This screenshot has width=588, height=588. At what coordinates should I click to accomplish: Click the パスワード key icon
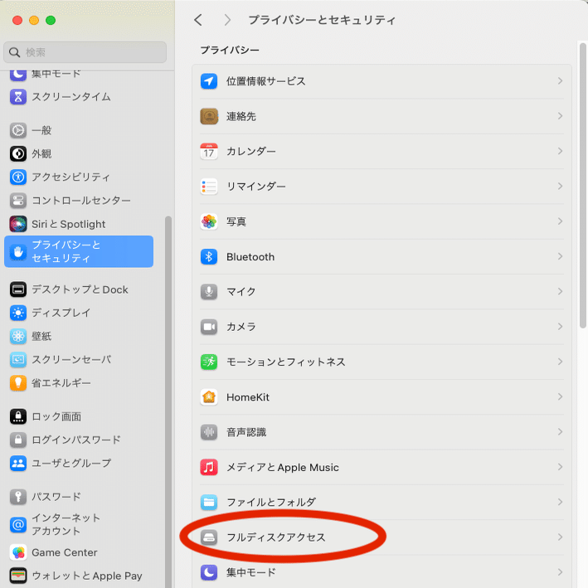coord(18,497)
